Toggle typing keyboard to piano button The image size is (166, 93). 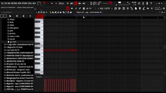68,8
